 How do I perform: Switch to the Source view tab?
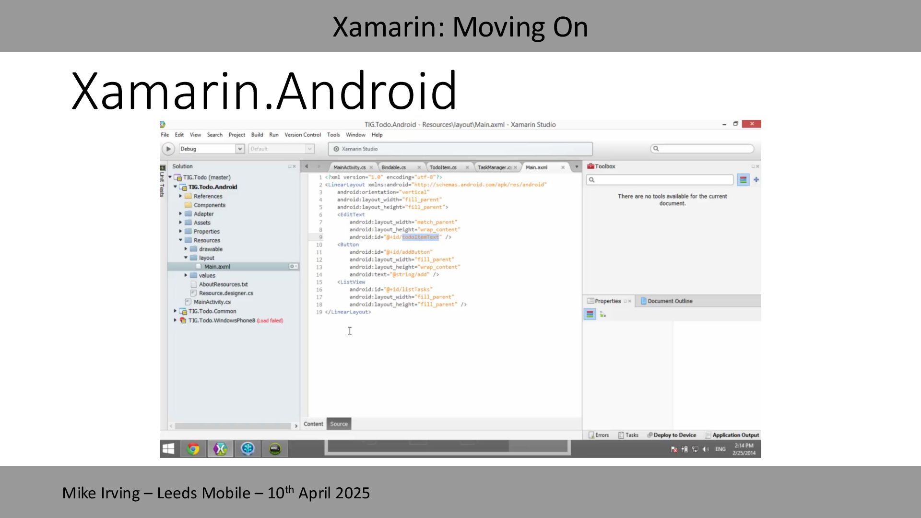pyautogui.click(x=339, y=424)
